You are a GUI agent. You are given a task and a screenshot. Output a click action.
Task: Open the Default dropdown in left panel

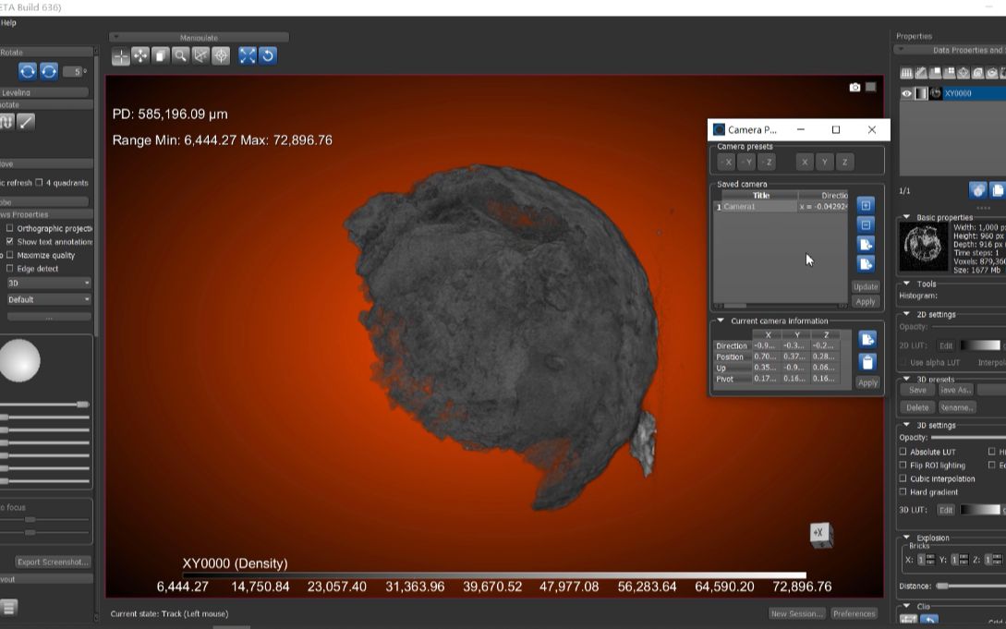(x=48, y=299)
